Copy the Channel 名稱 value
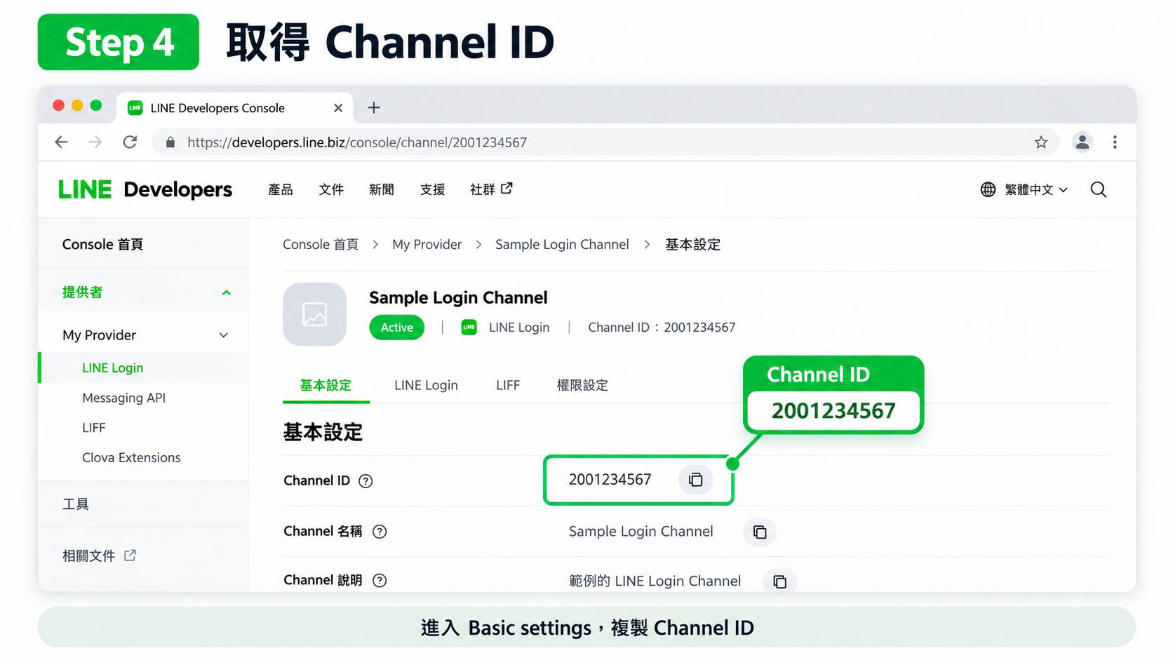Viewport: 1173px width, 660px height. coord(760,532)
